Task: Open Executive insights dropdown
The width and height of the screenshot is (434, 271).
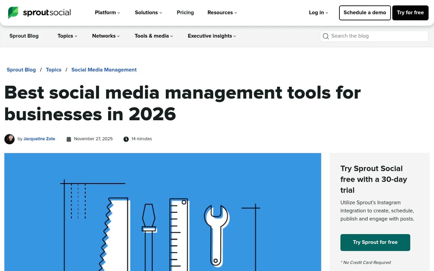Action: point(212,36)
